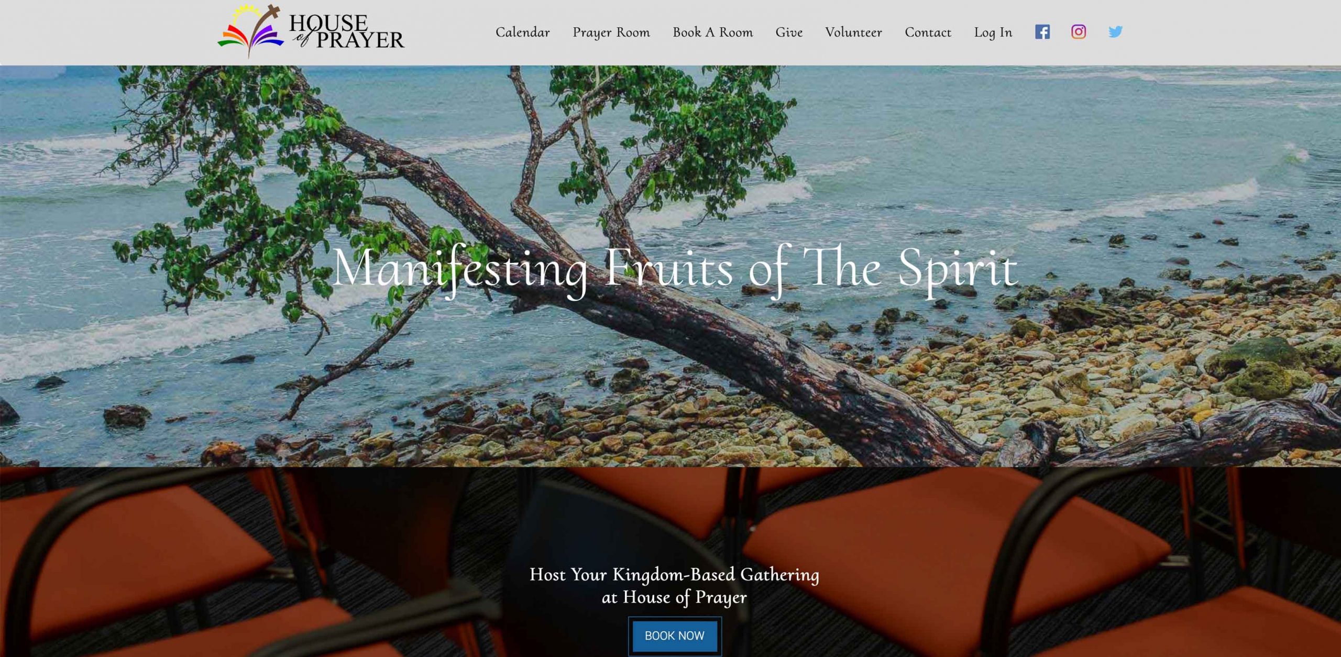
Task: Open the Facebook page icon
Action: point(1042,32)
